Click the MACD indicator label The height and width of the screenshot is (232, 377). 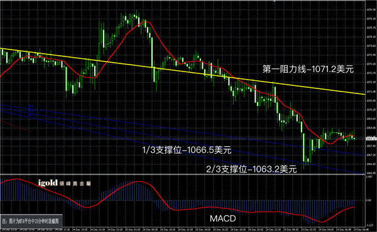[222, 219]
